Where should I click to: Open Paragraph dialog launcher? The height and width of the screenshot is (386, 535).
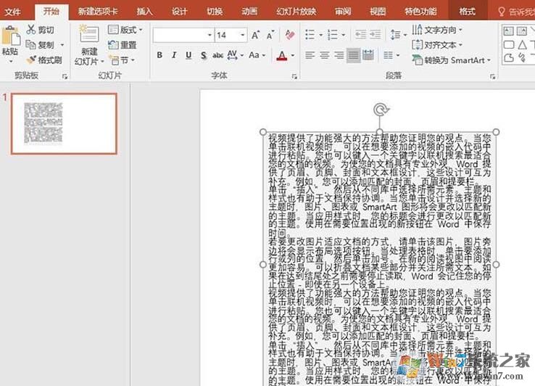(492, 76)
